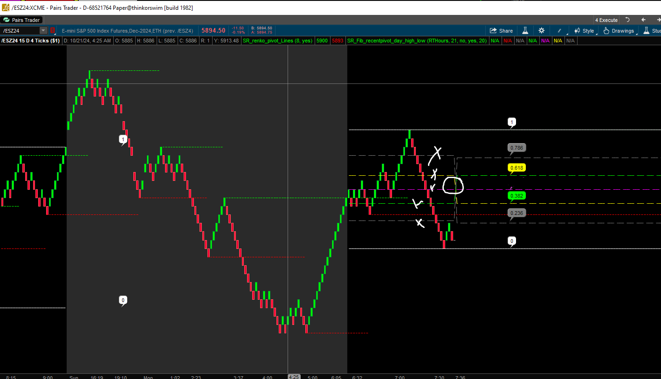
Task: Click the right arrow navigation icon
Action: [657, 20]
